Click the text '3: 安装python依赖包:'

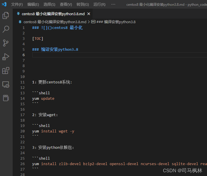pyautogui.click(x=53, y=147)
